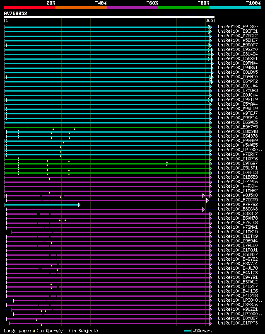Click the UniRef100_Q9SZX0 hit name
265x334 pixels.
238,49
